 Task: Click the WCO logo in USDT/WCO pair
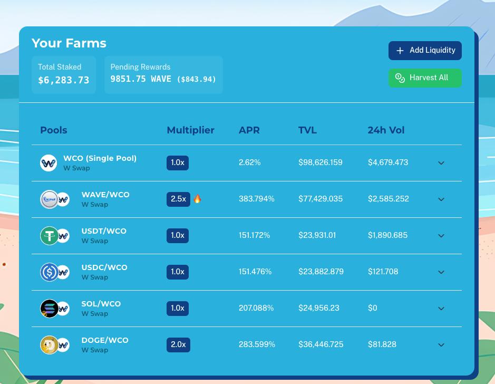(64, 236)
